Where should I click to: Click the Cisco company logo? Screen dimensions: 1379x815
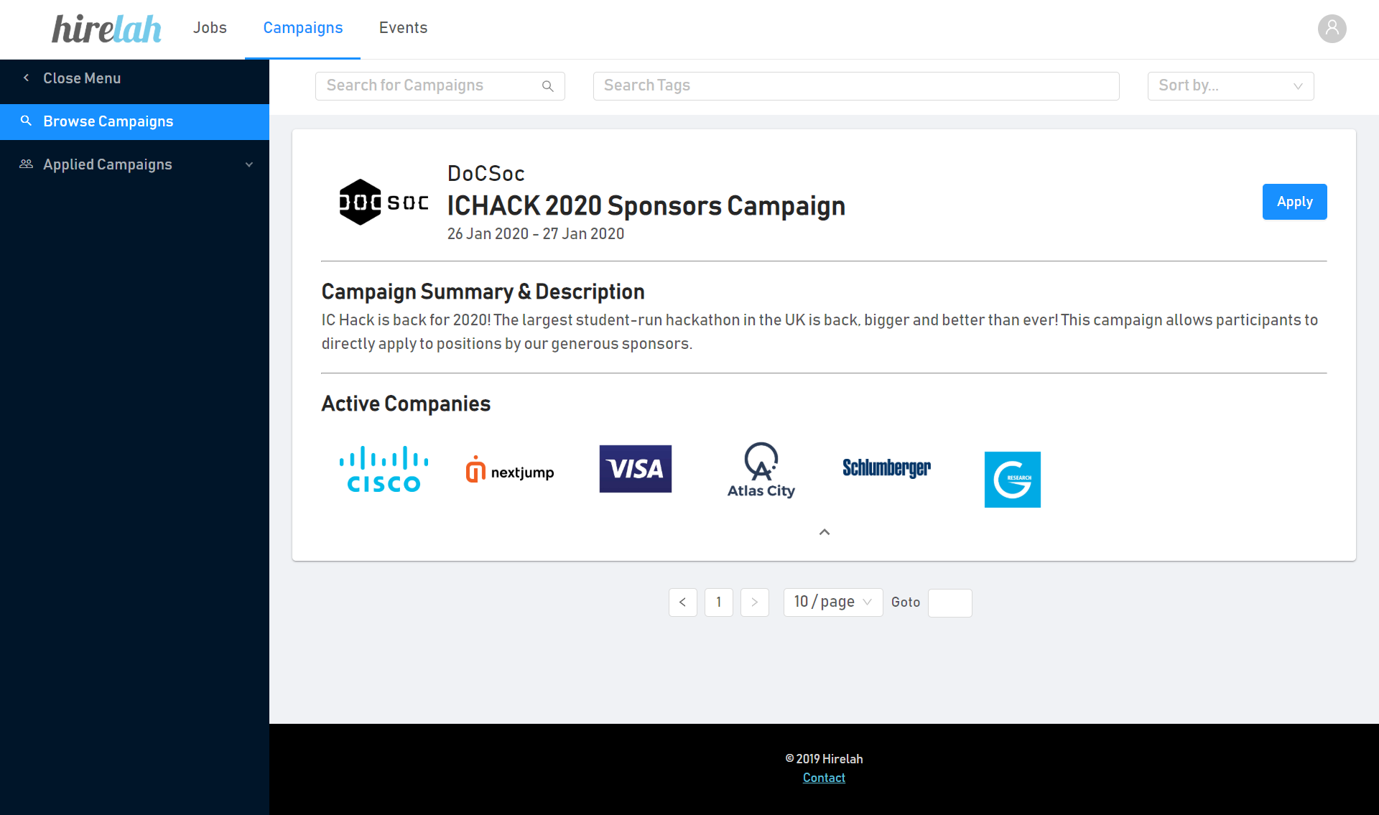pyautogui.click(x=384, y=470)
